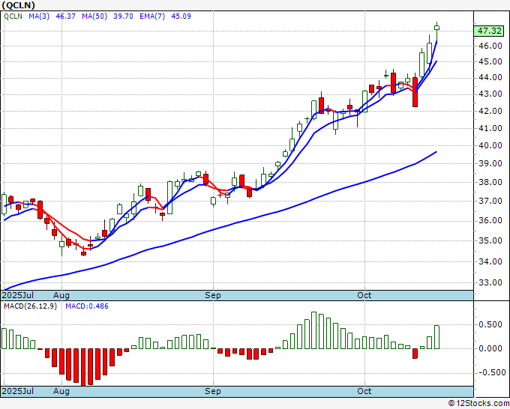Click 2025Jul on the MACD date axis
The width and height of the screenshot is (510, 409).
(18, 391)
